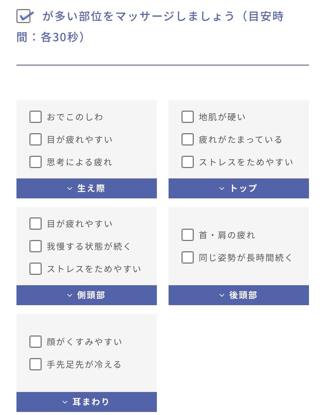Screen dimensions: 325x415
Task: Check the 顔がくすみやすい checkbox
Action: pos(36,342)
